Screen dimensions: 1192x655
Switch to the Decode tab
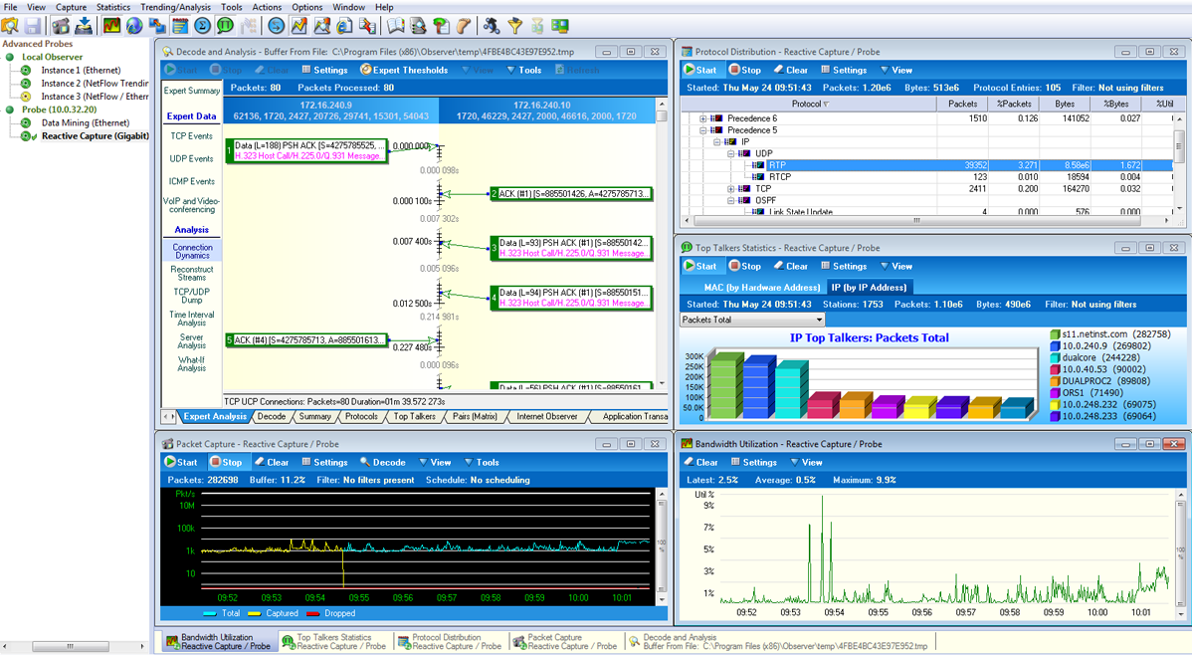272,417
